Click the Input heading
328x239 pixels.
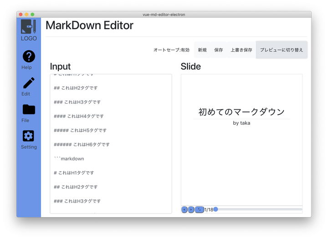pos(60,66)
